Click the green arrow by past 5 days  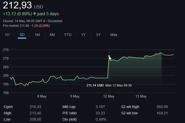pyautogui.click(x=35, y=14)
